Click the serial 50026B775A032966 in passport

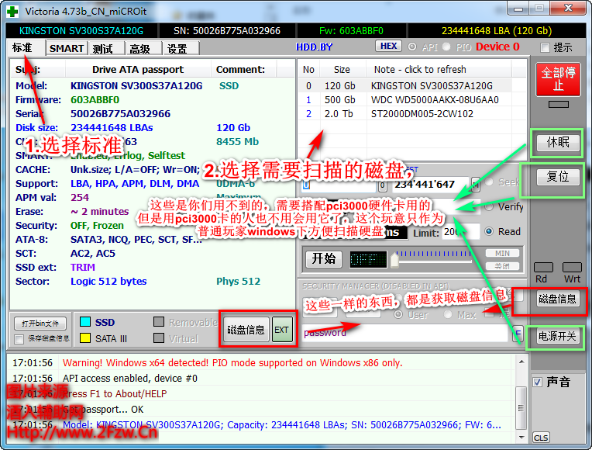coord(120,114)
